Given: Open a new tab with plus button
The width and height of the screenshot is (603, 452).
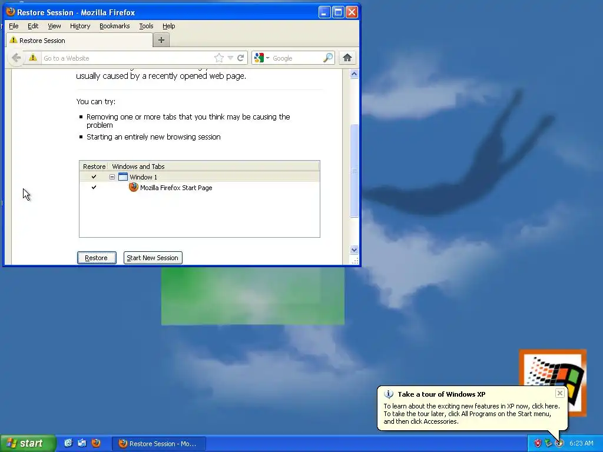Looking at the screenshot, I should click(x=161, y=40).
